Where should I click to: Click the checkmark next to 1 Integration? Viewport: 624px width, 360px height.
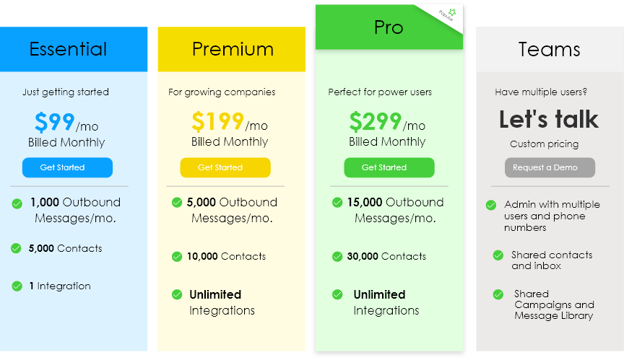tap(17, 286)
